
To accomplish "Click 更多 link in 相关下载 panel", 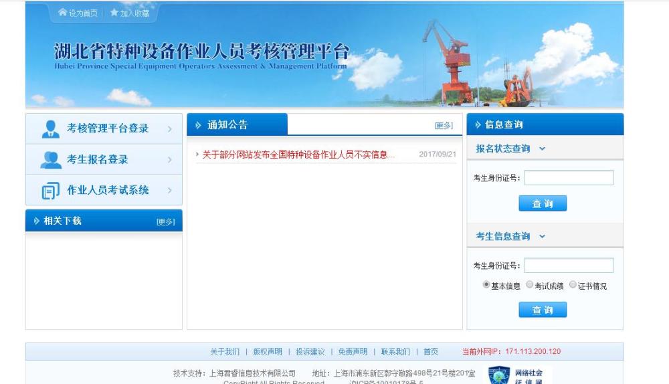I will tap(166, 222).
